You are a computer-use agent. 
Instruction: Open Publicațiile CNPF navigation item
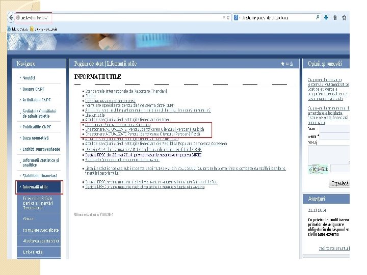37,127
